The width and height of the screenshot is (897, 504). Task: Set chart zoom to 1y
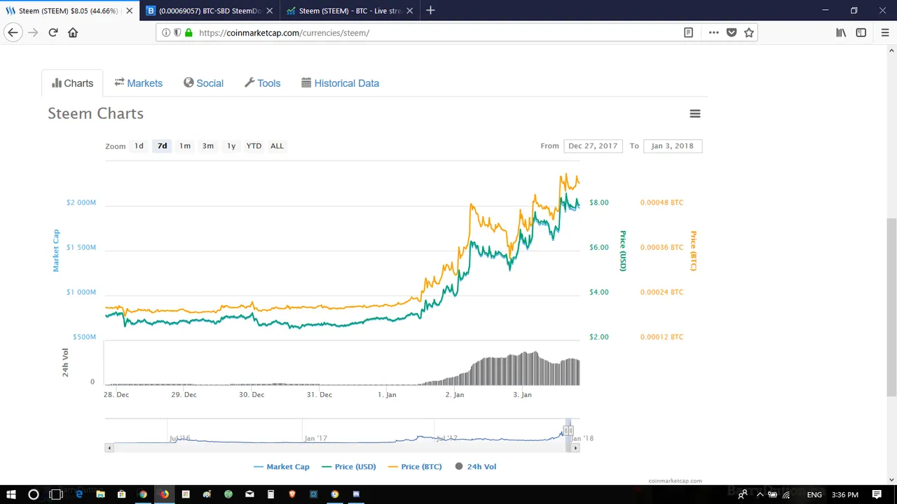(231, 146)
